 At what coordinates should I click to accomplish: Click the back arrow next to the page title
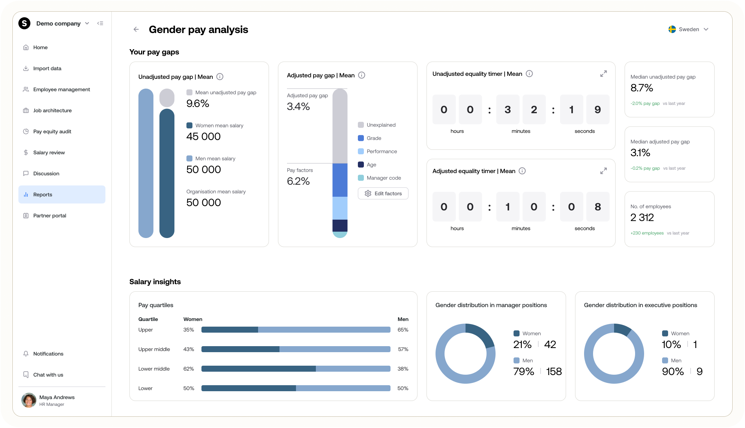pyautogui.click(x=136, y=29)
